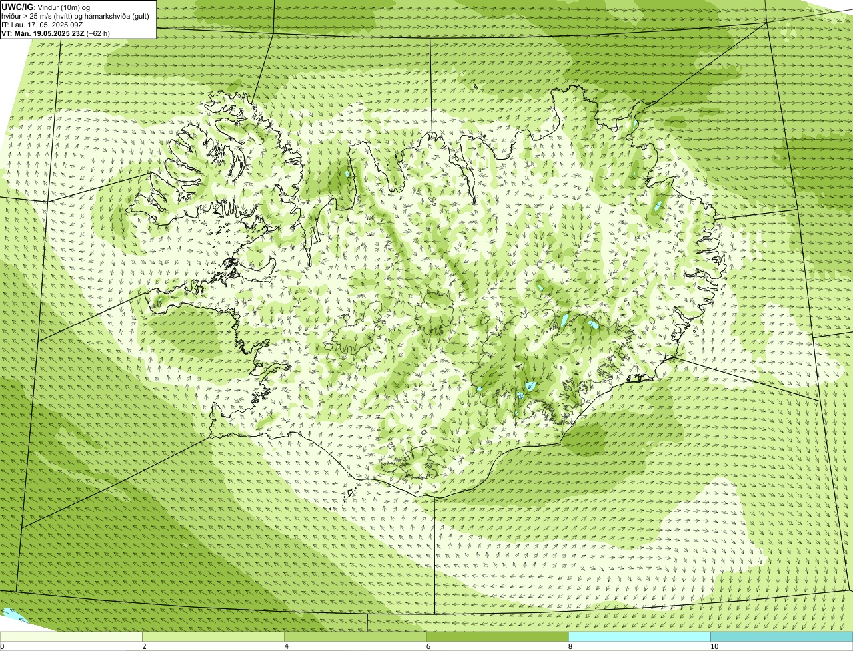Click the 2–4 m/s light green legend segment
Screen dimensions: 853x651
[x=213, y=636]
